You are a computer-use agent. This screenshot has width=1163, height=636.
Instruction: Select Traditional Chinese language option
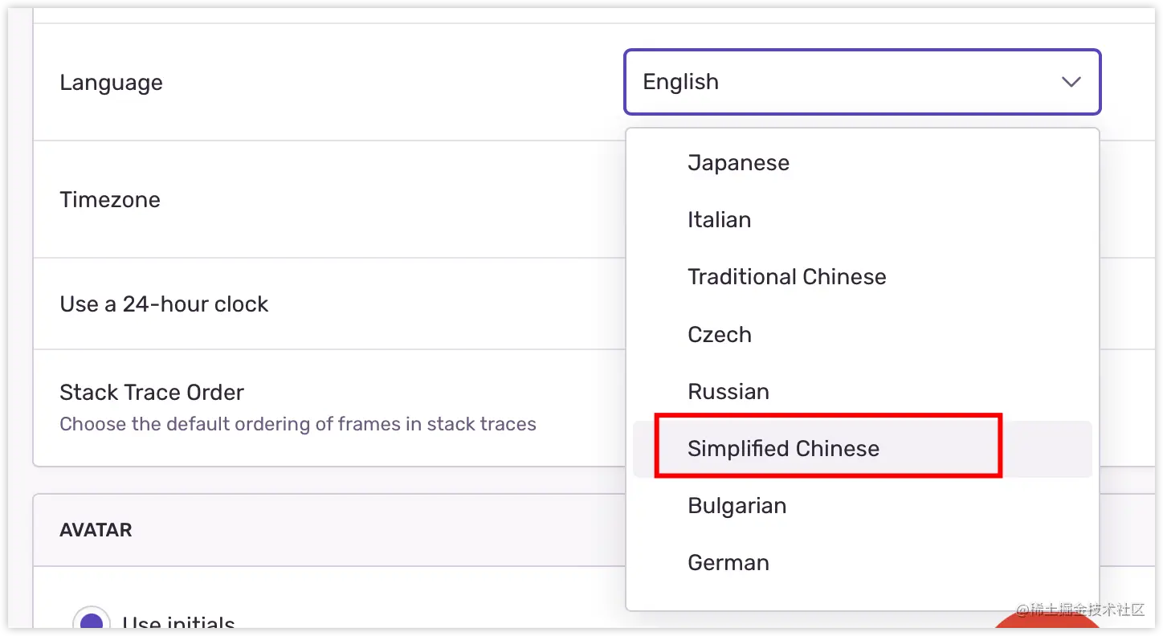coord(786,276)
